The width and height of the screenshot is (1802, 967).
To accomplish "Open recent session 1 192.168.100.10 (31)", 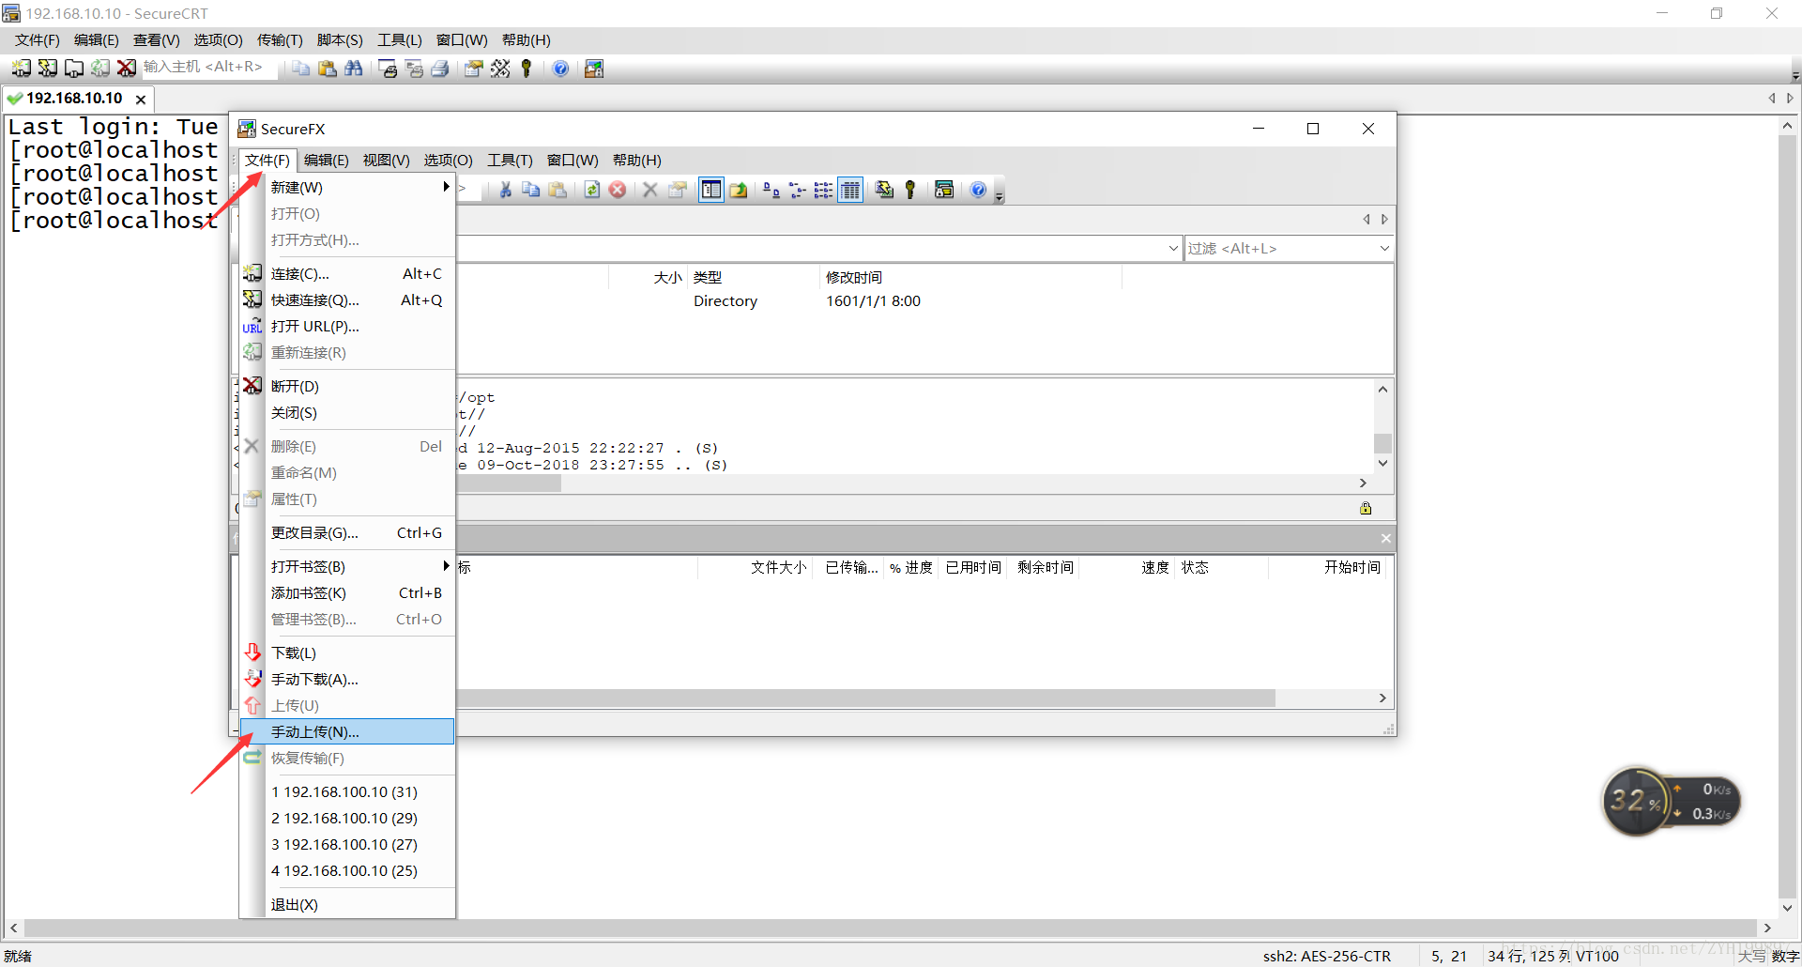I will 347,791.
